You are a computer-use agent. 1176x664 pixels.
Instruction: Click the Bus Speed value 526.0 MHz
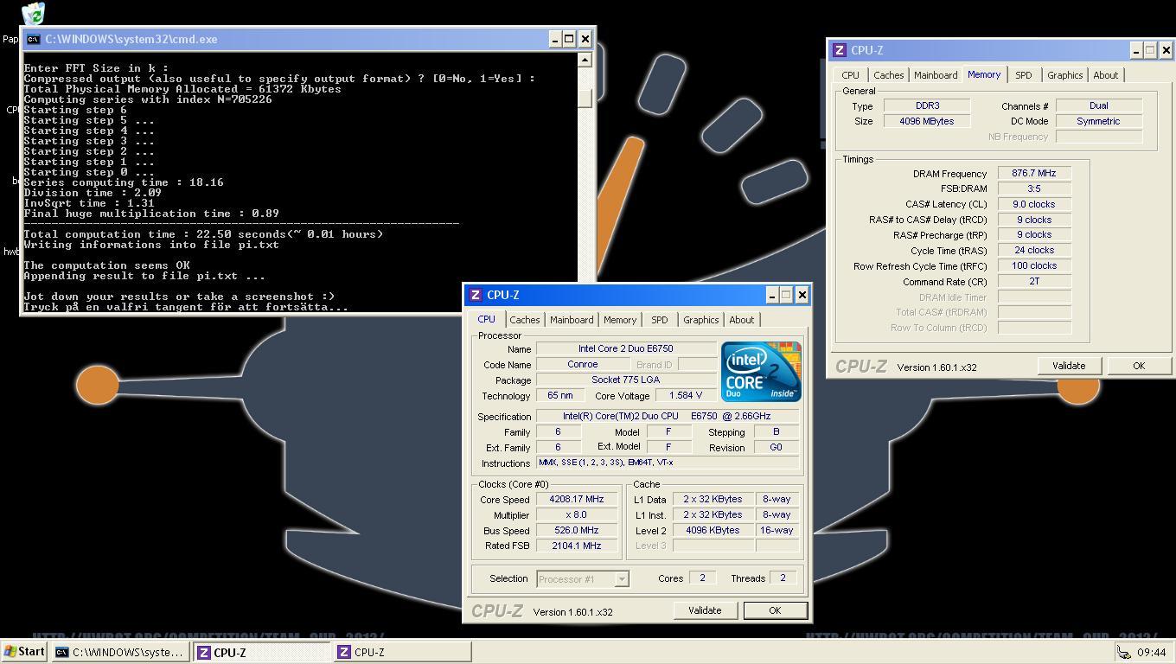pos(576,530)
